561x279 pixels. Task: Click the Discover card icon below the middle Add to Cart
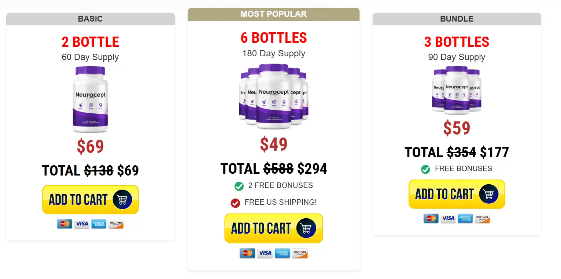pos(300,253)
